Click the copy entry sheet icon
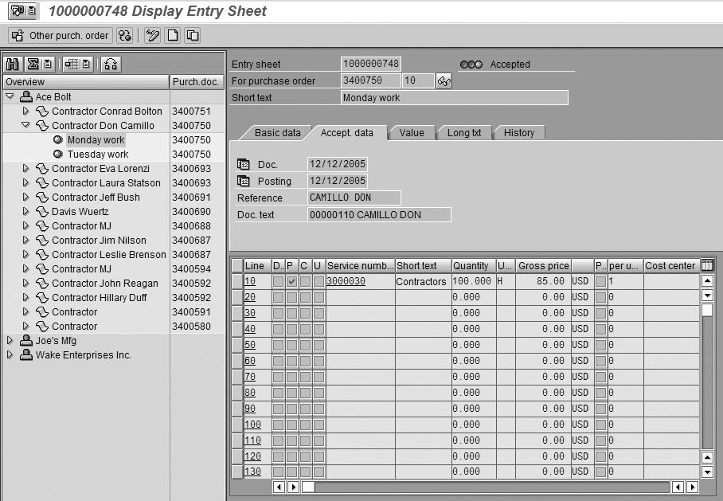723x501 pixels. [192, 36]
